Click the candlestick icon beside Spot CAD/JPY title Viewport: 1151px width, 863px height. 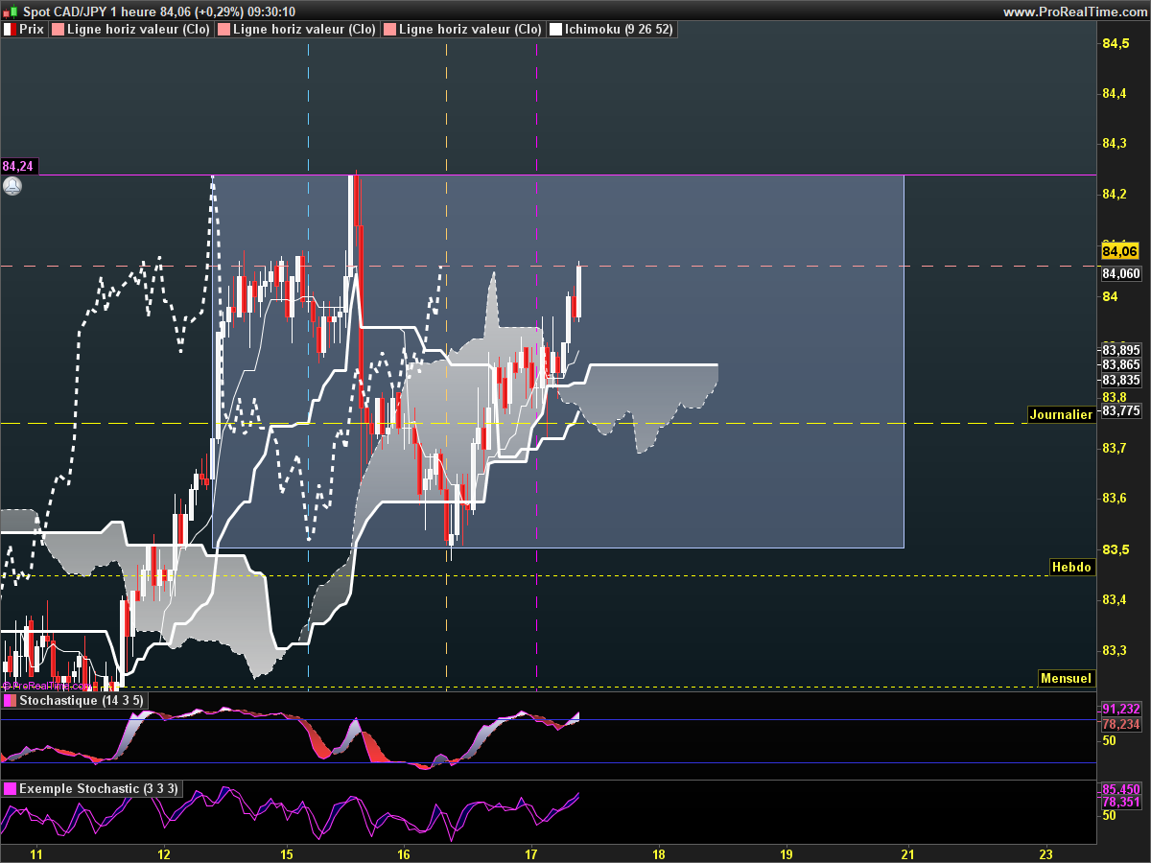tap(12, 12)
